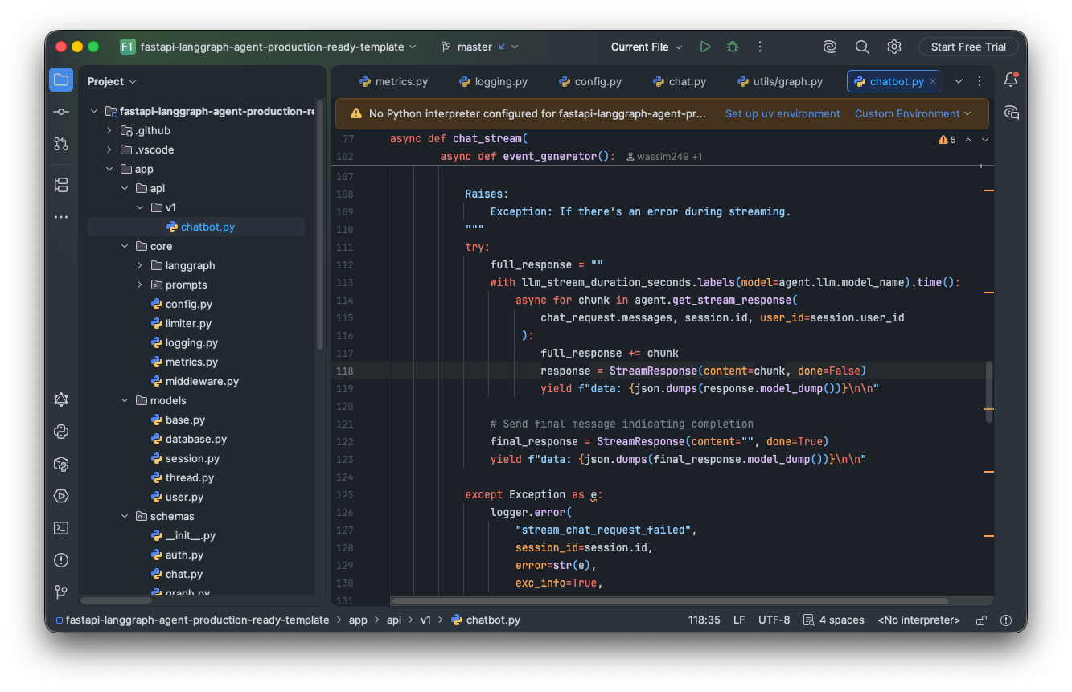The width and height of the screenshot is (1072, 692).
Task: Go to previous highlighted error arrow
Action: pyautogui.click(x=968, y=140)
